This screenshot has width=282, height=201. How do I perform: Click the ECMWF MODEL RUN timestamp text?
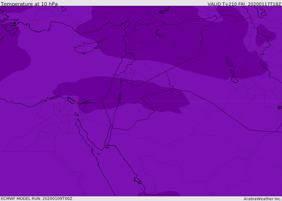(36, 199)
